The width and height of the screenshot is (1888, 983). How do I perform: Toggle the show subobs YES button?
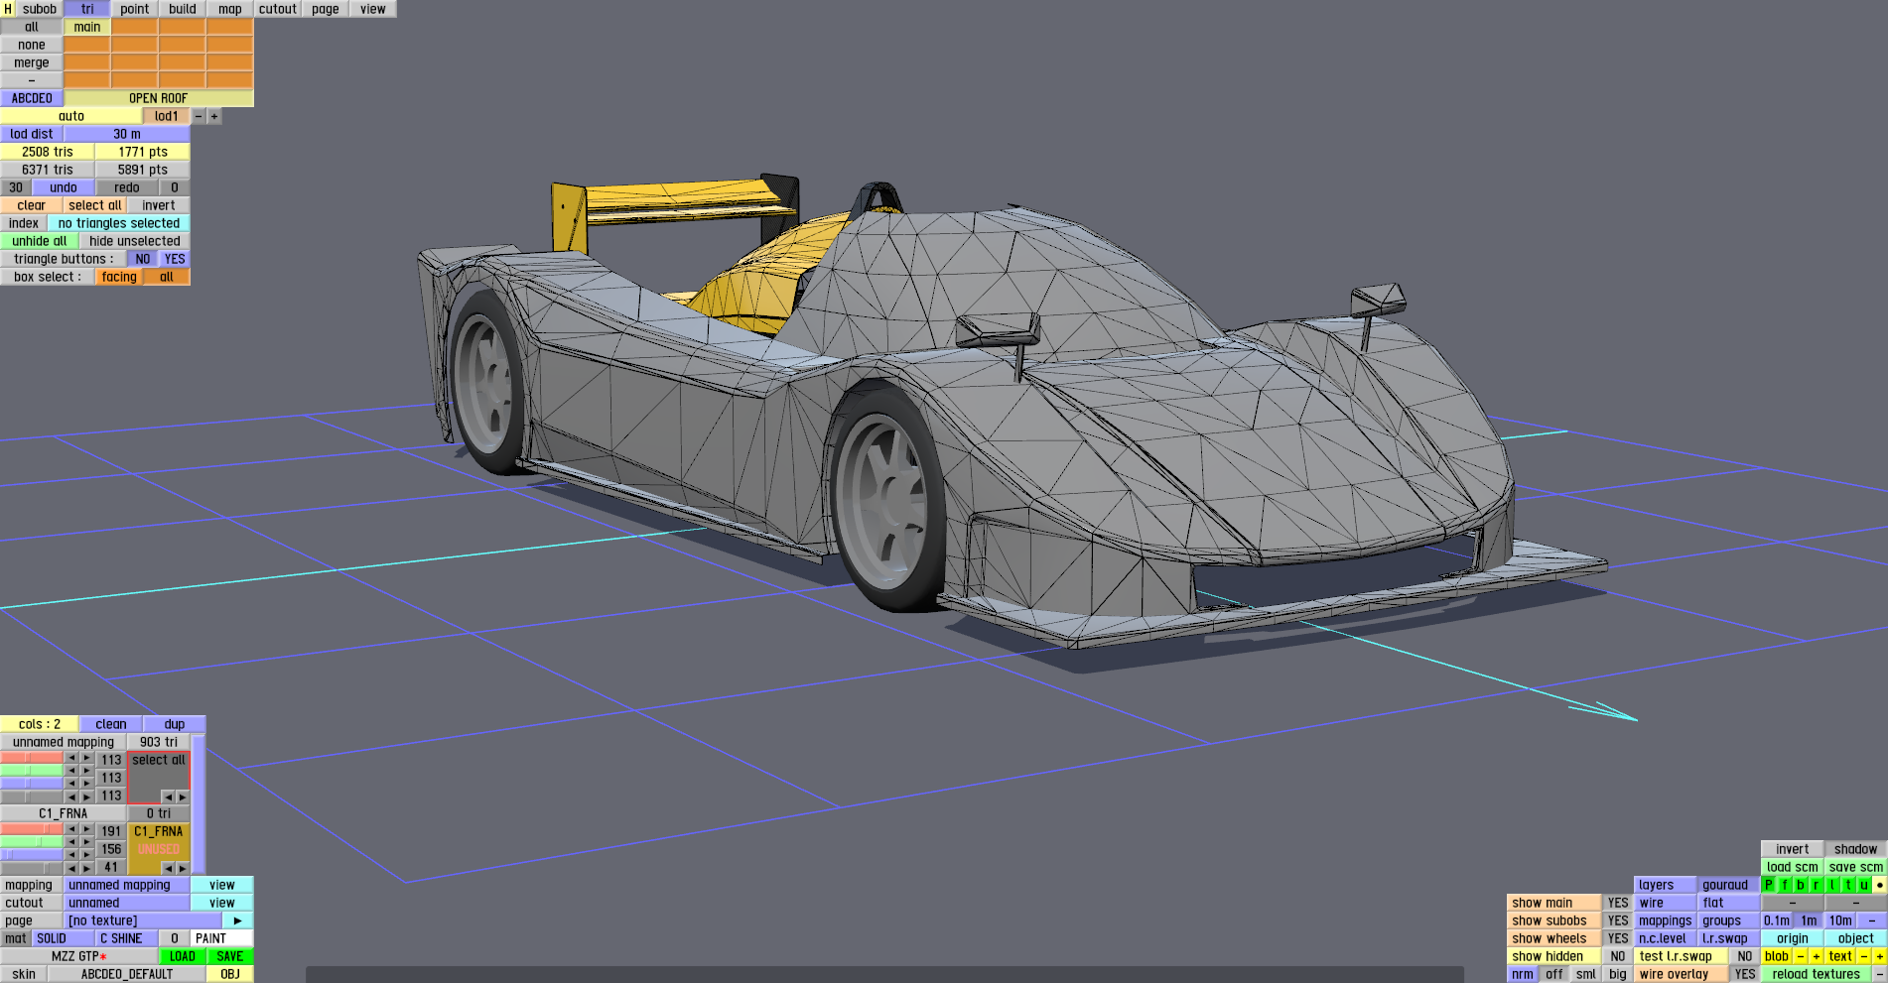point(1618,921)
